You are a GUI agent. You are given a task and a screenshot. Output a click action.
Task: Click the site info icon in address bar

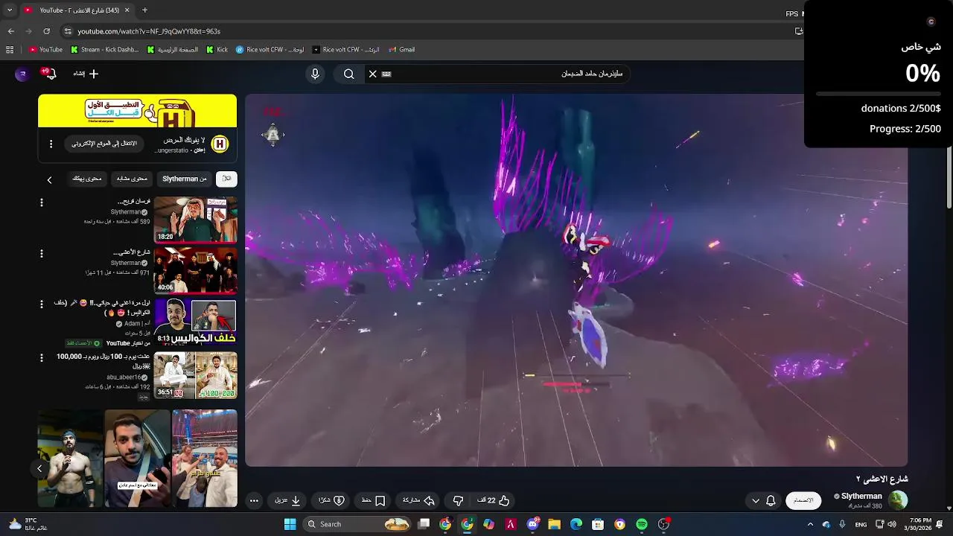(x=68, y=31)
